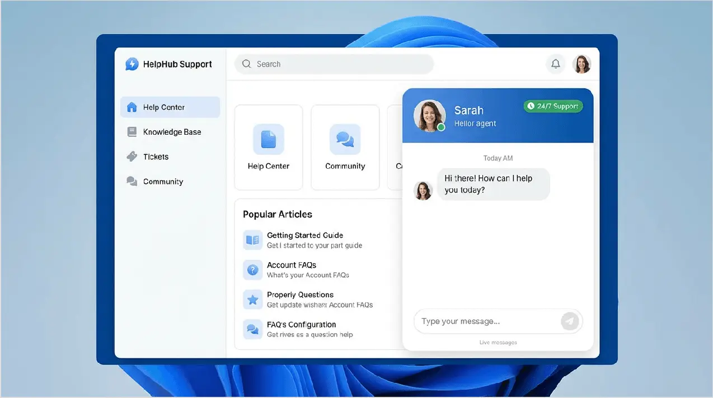Viewport: 713px width, 398px height.
Task: Click the Hellor agent subtitle
Action: 475,124
